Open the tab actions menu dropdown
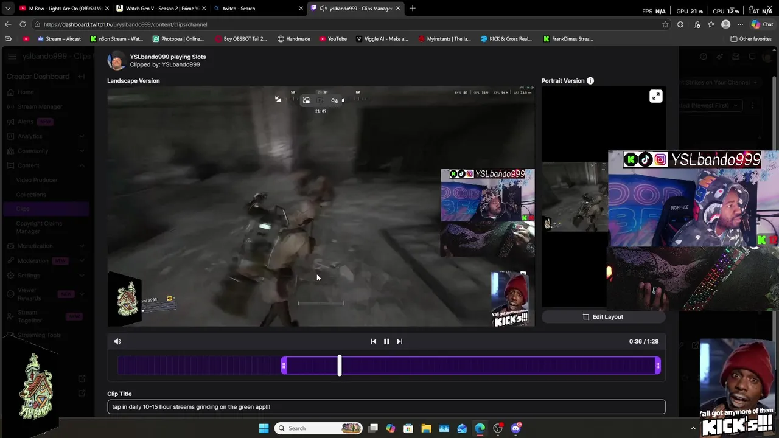This screenshot has width=779, height=438. [x=7, y=8]
